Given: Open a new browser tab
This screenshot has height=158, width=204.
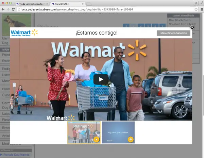Looking at the screenshot, I should 89,4.
